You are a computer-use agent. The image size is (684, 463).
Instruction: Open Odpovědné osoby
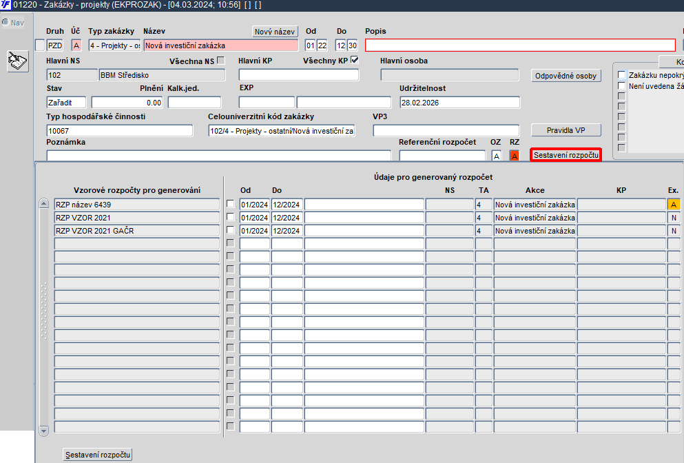click(x=566, y=76)
